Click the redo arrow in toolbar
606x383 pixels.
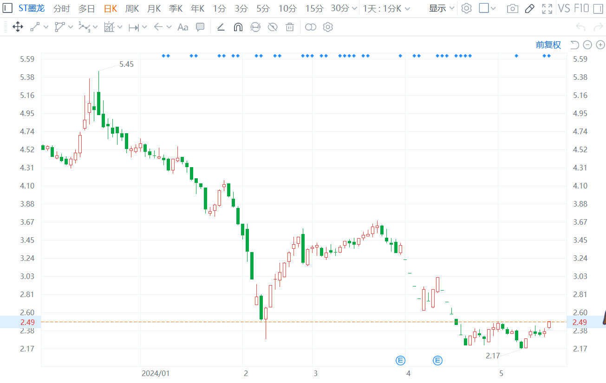tap(597, 27)
